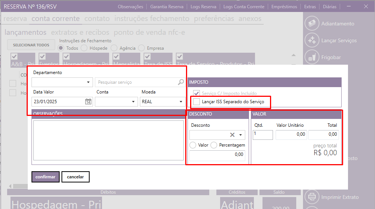Click in the Valor Unitário field
Screen dimensions: 375x209
click(291, 135)
